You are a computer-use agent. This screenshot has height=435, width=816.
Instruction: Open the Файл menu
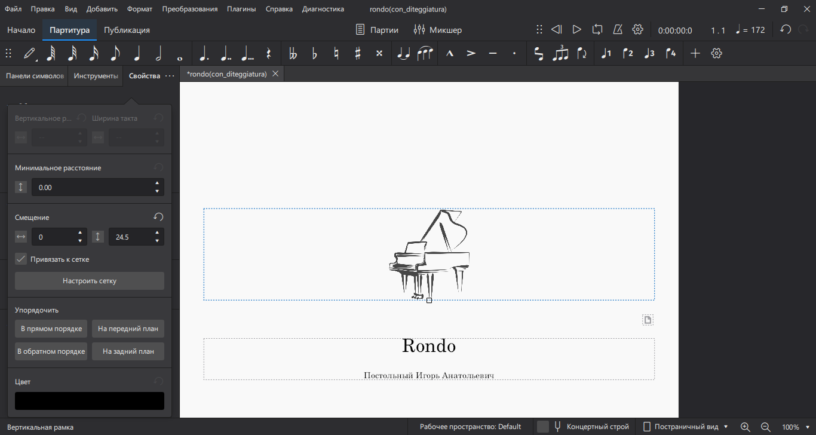pos(13,9)
